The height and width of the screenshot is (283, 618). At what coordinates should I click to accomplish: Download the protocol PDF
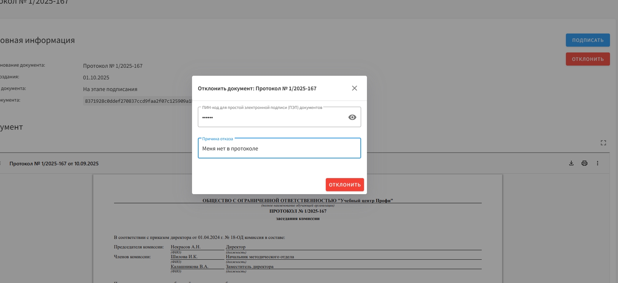tap(571, 163)
